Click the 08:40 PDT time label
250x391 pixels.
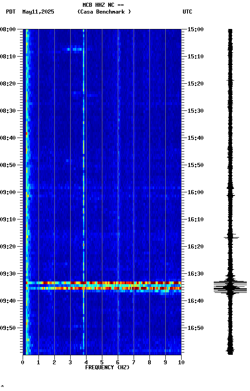click(8, 138)
